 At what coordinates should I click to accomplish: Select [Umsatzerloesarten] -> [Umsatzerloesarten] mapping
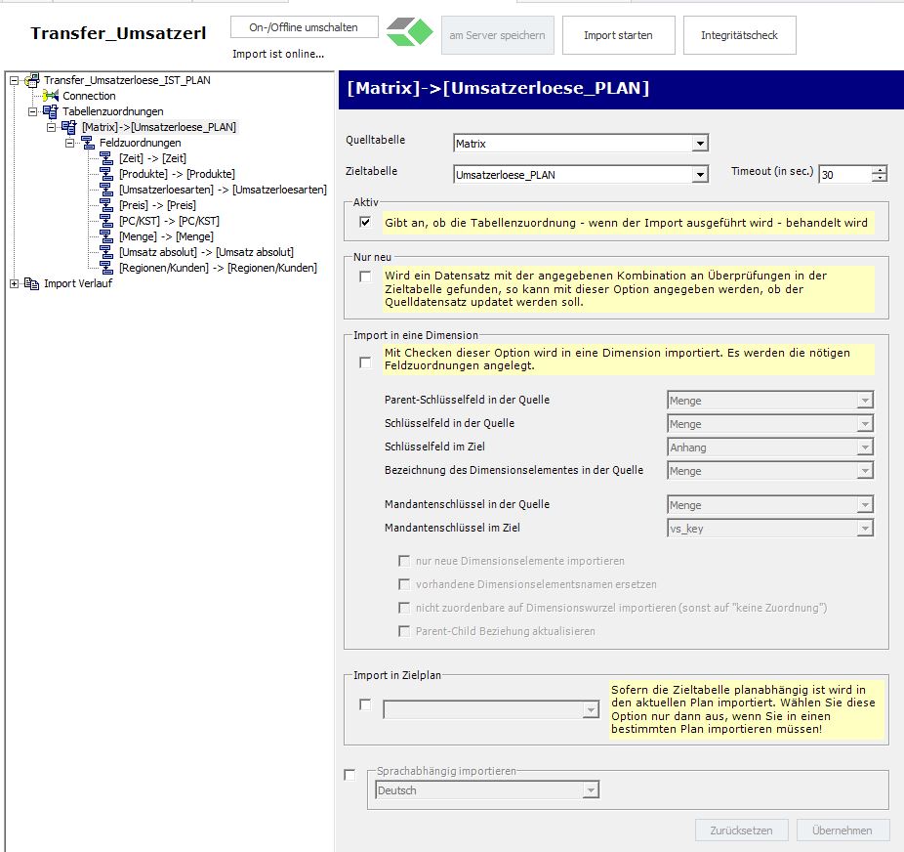(224, 190)
